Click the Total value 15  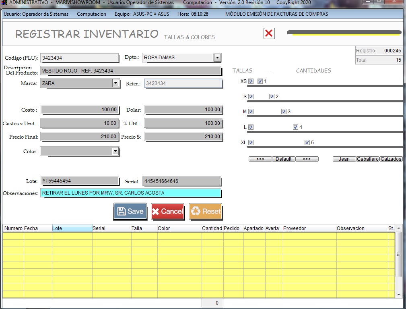pyautogui.click(x=398, y=60)
